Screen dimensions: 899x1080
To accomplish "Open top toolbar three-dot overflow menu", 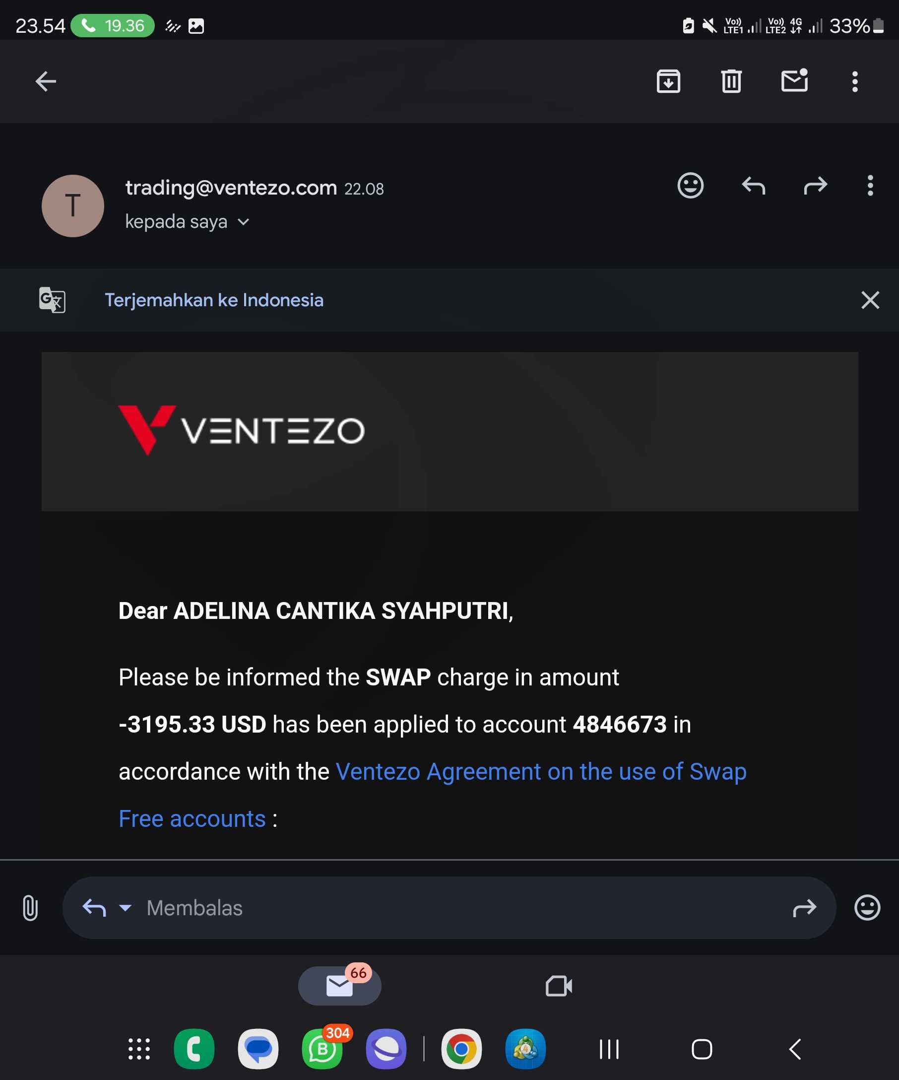I will [x=855, y=81].
